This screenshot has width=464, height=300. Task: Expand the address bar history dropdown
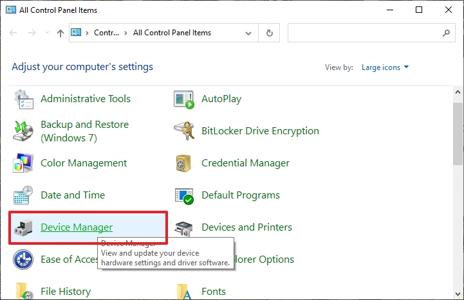point(248,33)
